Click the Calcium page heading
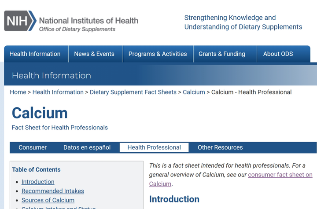Screen dimensions: 317x209 coord(40,113)
